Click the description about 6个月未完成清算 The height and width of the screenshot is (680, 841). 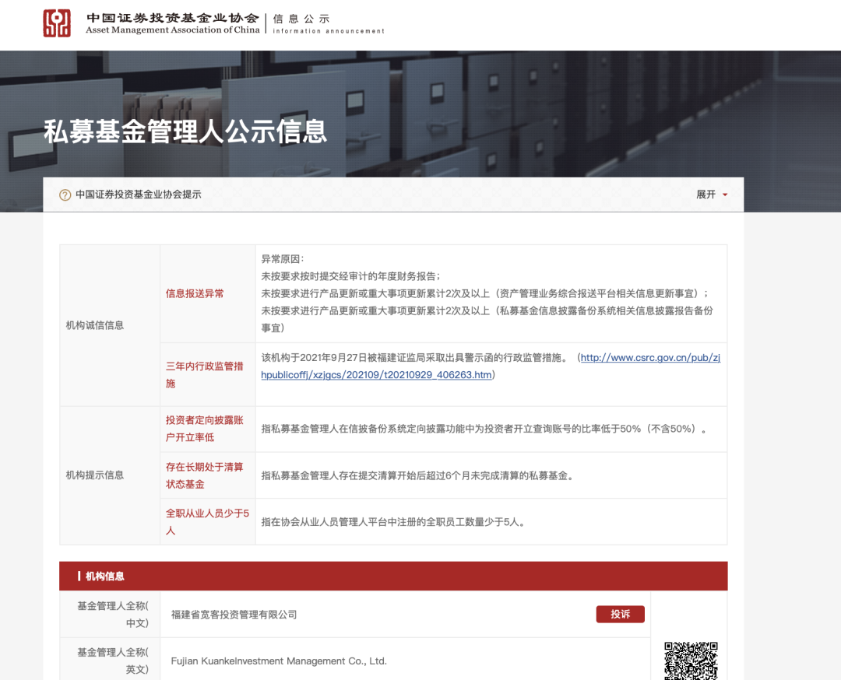418,476
